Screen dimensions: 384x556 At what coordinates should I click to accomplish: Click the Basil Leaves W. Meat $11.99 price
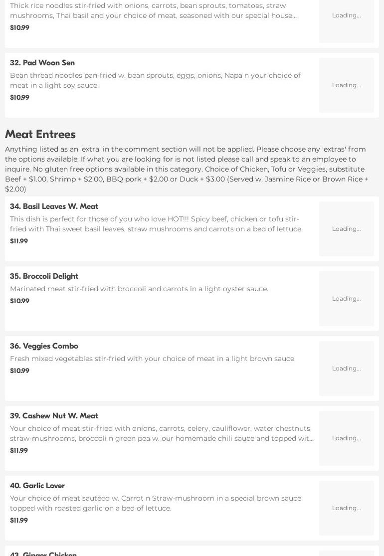[19, 241]
